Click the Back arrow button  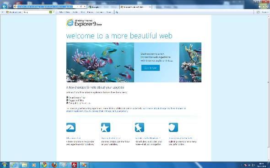point(5,7)
